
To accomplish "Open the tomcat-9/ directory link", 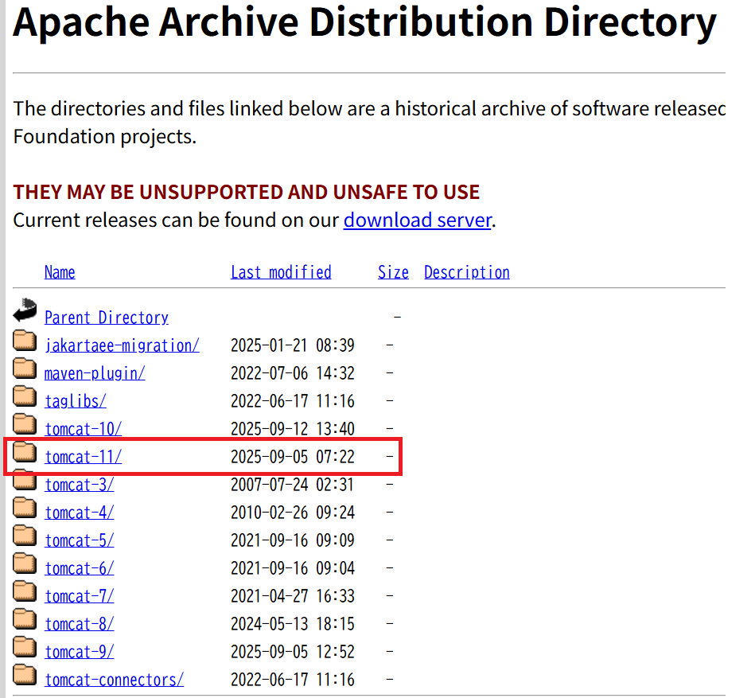I will (79, 653).
